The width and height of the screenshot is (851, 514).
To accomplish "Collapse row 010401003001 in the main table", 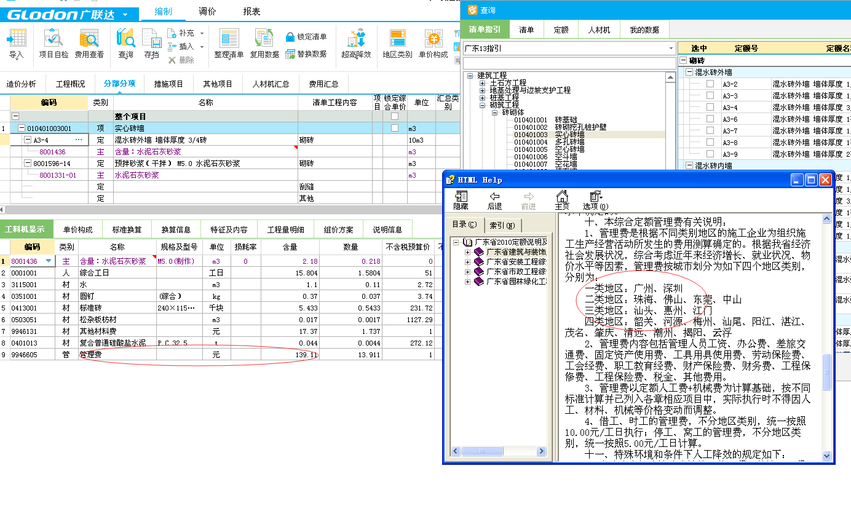I will [22, 128].
